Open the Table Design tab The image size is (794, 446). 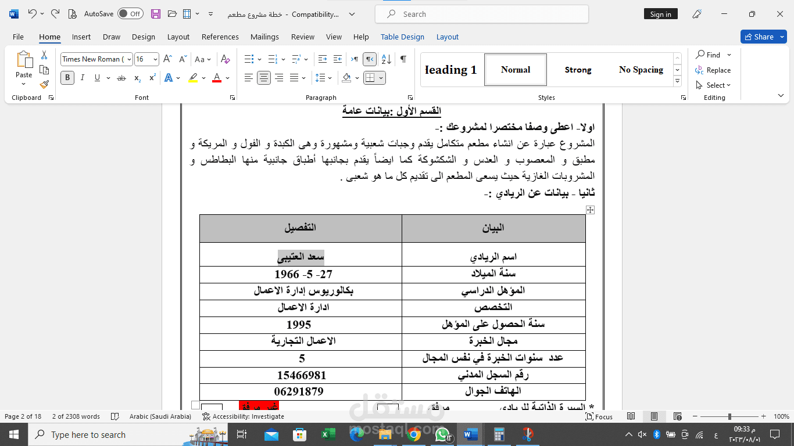tap(402, 37)
